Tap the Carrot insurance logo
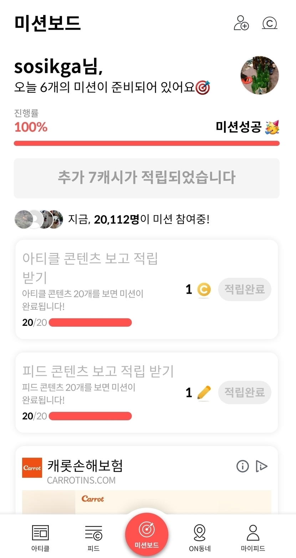This screenshot has width=296, height=558. 32,468
